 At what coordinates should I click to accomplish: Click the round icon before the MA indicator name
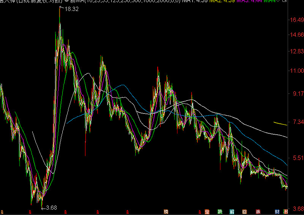pos(66,1)
